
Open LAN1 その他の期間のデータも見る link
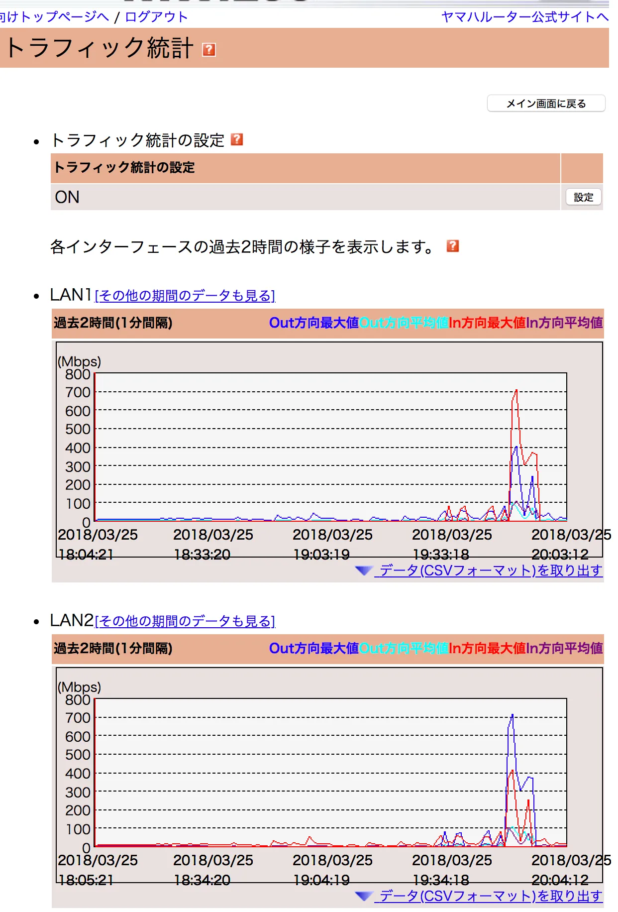(185, 296)
